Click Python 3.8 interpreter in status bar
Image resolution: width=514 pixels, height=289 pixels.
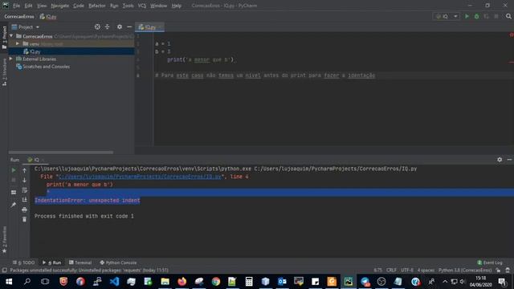[465, 270]
